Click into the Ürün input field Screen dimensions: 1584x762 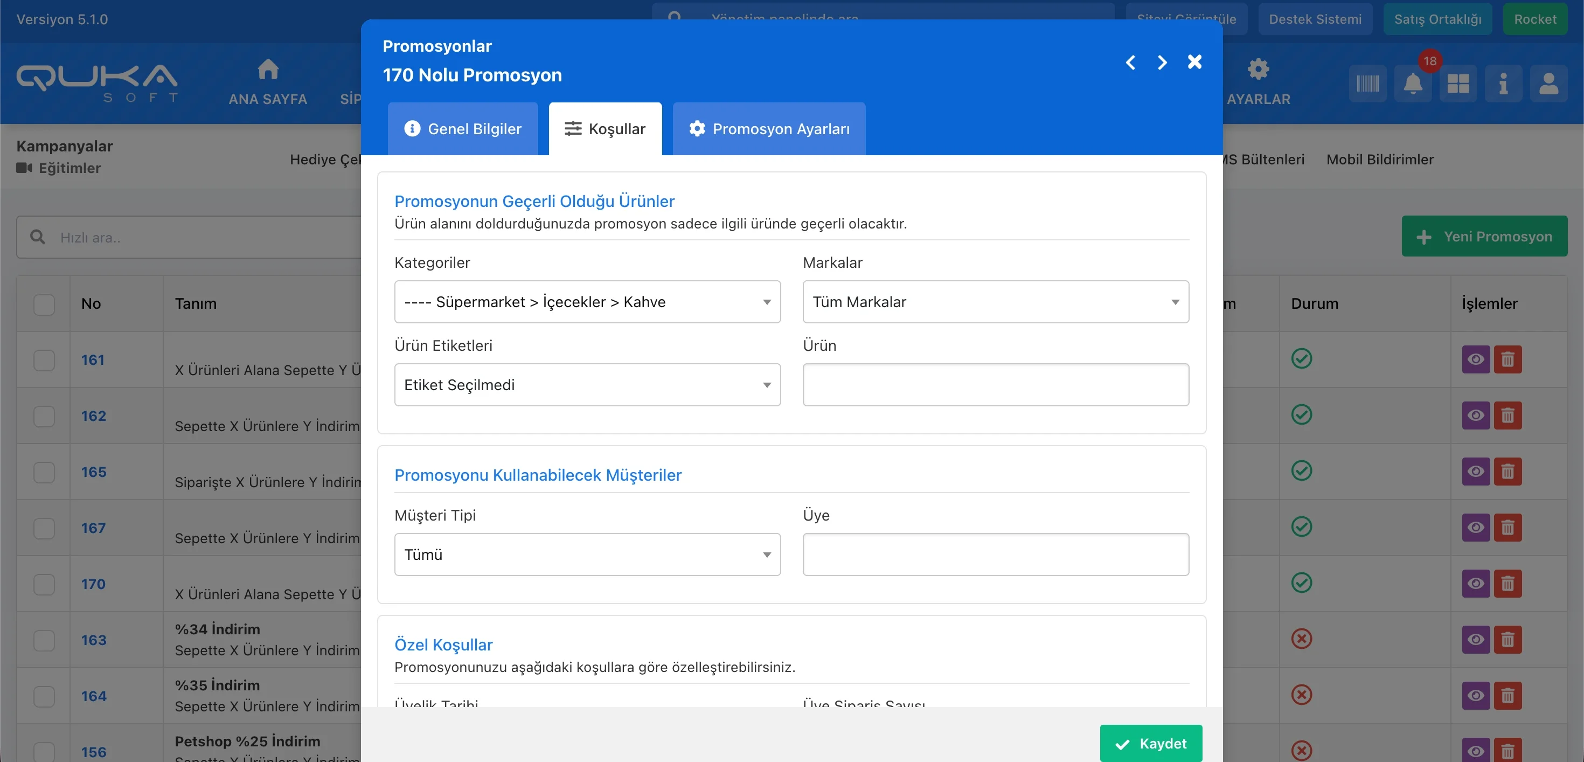point(995,385)
